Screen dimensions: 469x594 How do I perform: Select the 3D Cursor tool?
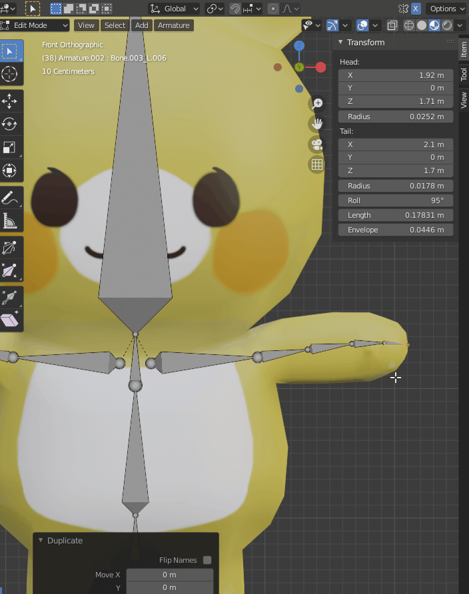coord(9,74)
